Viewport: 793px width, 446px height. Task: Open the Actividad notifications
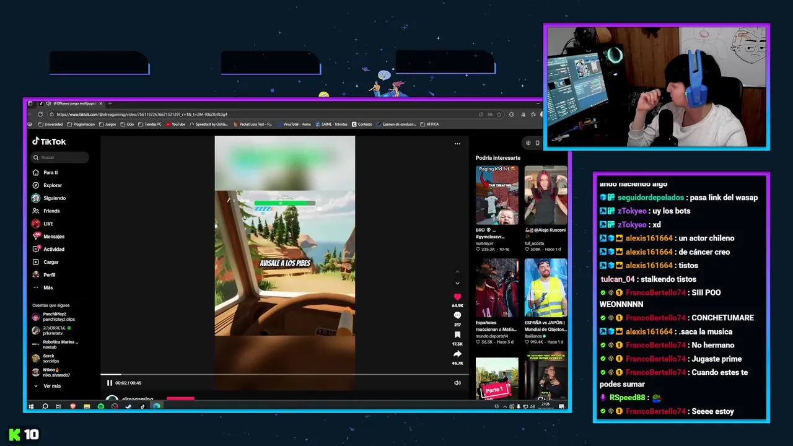[x=48, y=249]
